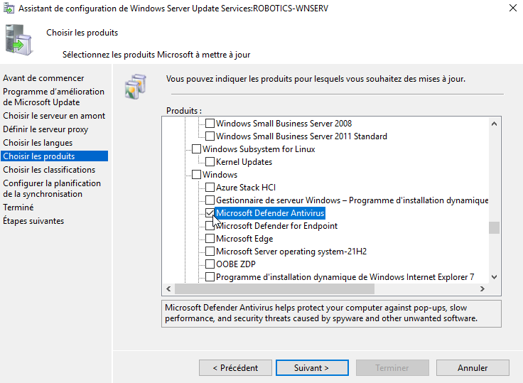
Task: Click the products icon next to description text
Action: (136, 87)
